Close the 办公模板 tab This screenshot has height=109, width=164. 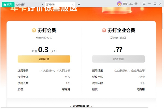pos(42,4)
